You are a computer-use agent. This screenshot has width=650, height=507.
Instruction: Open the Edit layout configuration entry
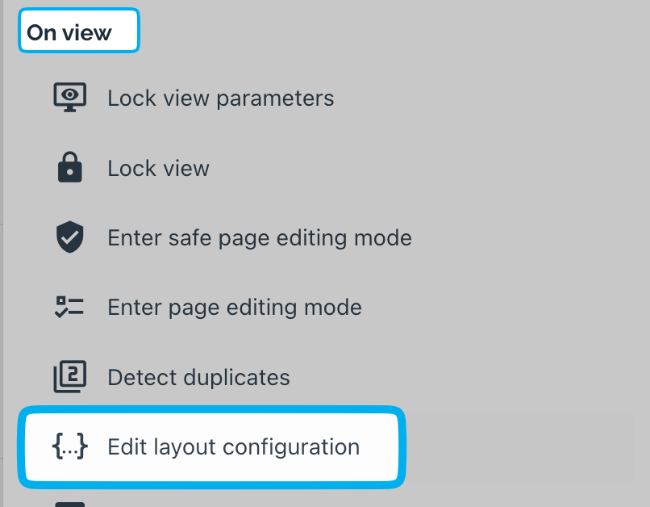click(211, 446)
